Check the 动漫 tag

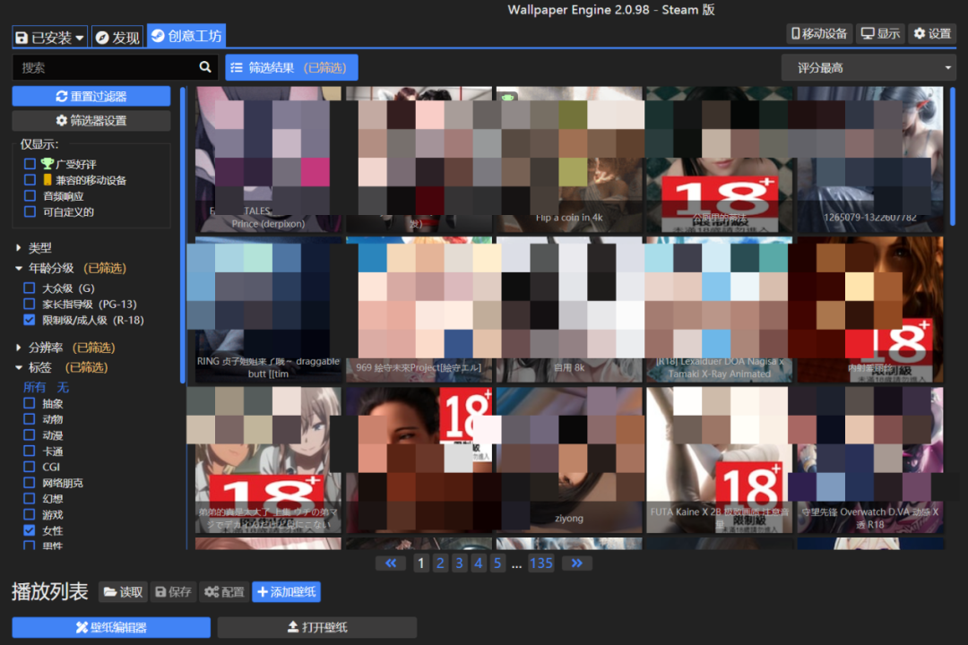pos(29,435)
